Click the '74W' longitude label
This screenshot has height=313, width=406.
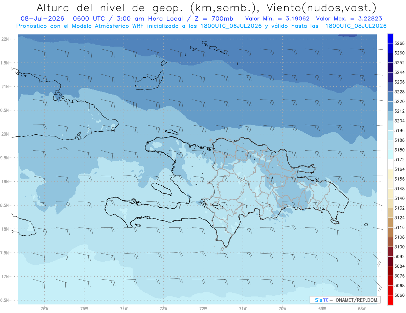click(124, 309)
